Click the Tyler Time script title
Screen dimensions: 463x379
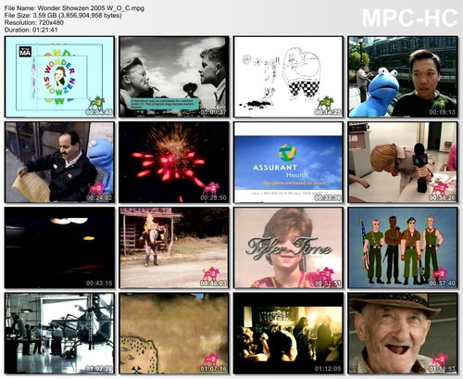click(x=288, y=247)
